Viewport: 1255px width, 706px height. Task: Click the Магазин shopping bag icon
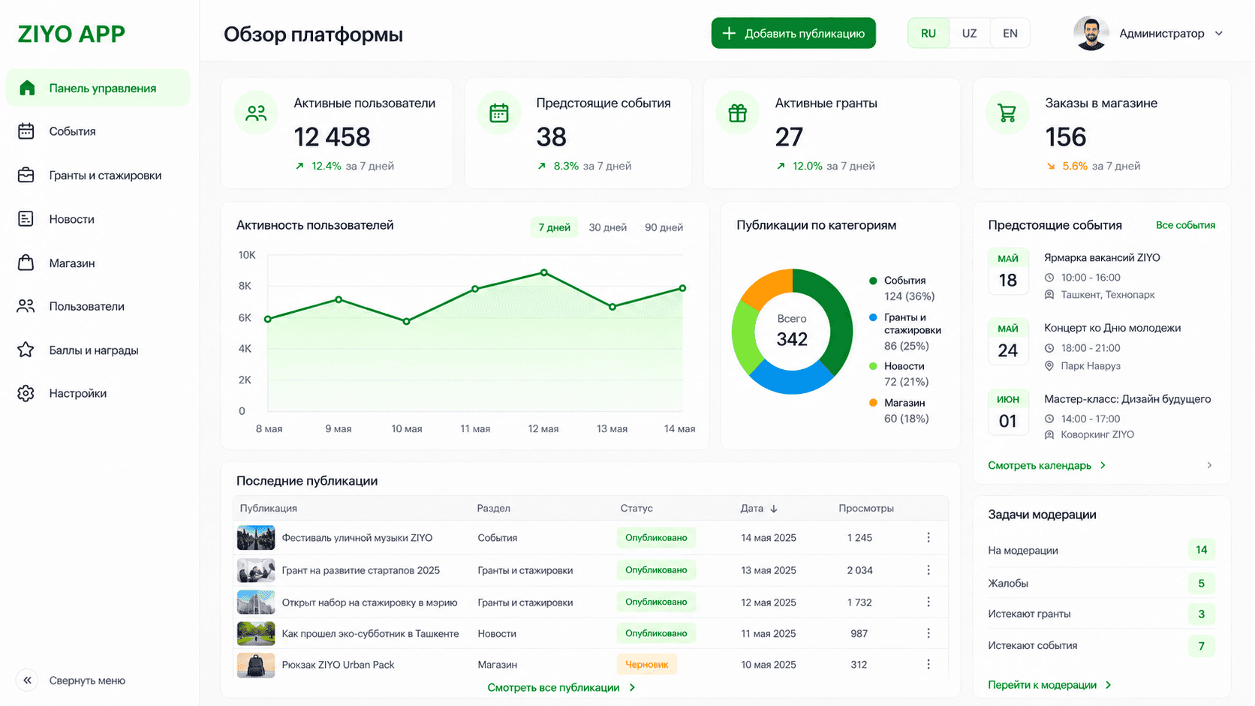pyautogui.click(x=26, y=263)
